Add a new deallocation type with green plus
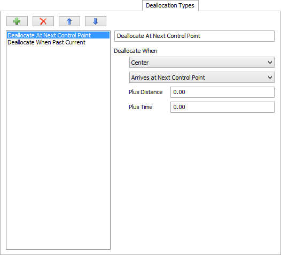The height and width of the screenshot is (255, 281). (17, 21)
